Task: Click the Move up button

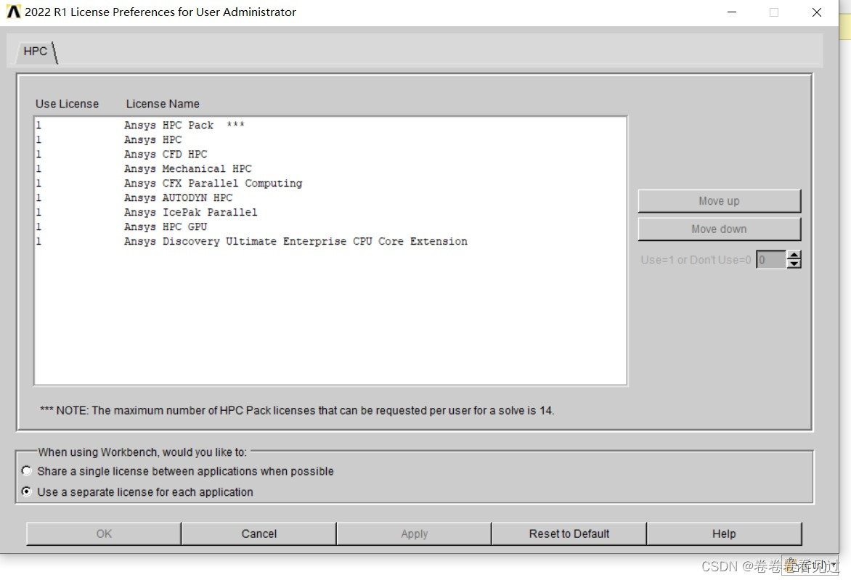Action: [x=719, y=201]
